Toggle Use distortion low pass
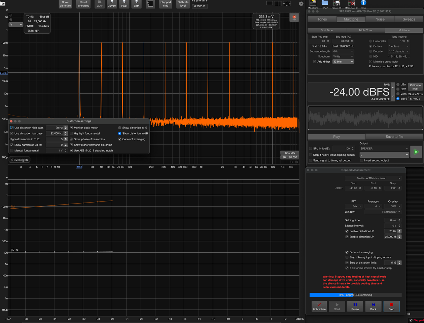This screenshot has width=424, height=323. tap(12, 134)
